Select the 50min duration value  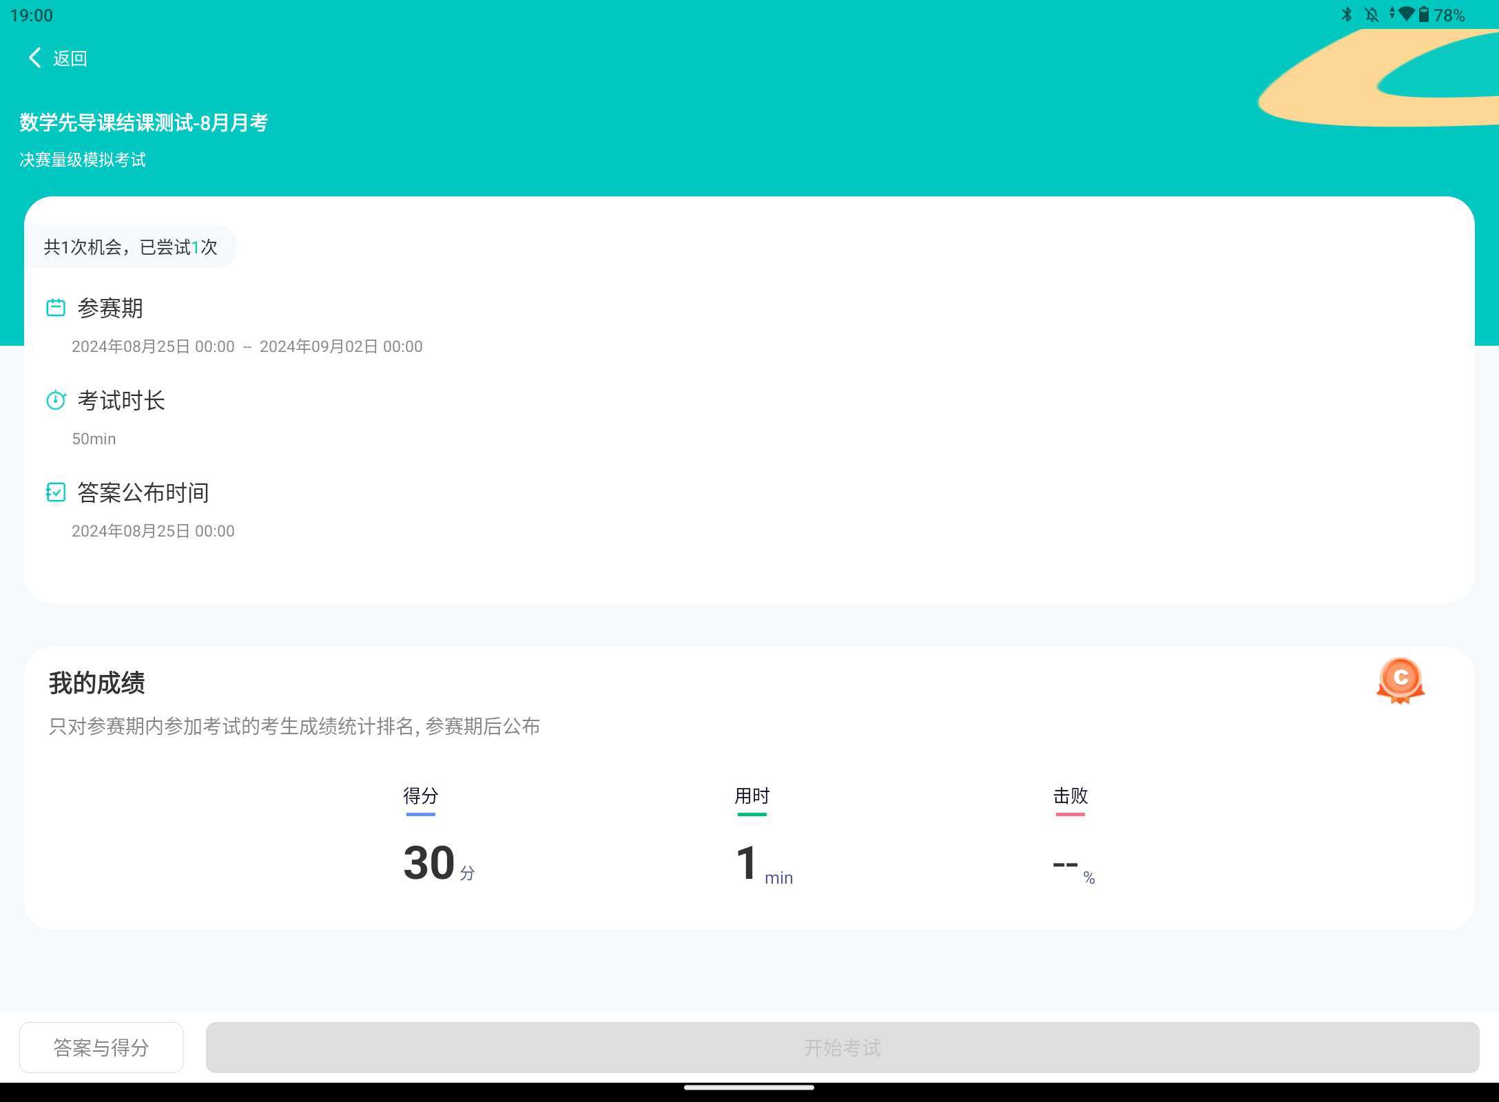(94, 439)
